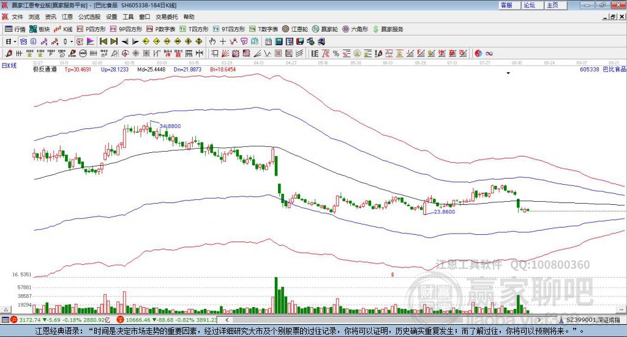
Task: Open the 设置 menu
Action: point(111,17)
